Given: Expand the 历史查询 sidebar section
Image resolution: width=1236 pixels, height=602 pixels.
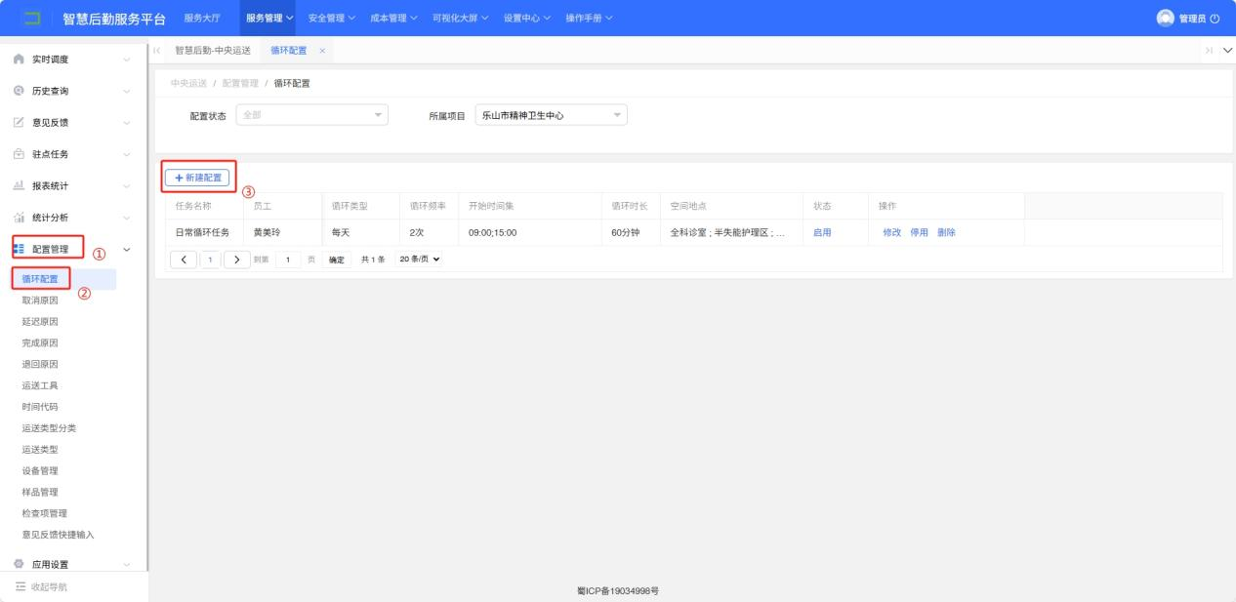Looking at the screenshot, I should coord(126,91).
